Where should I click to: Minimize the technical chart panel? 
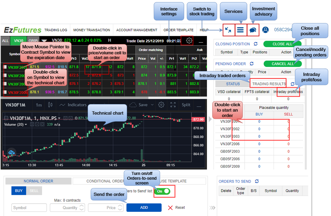tap(199, 106)
